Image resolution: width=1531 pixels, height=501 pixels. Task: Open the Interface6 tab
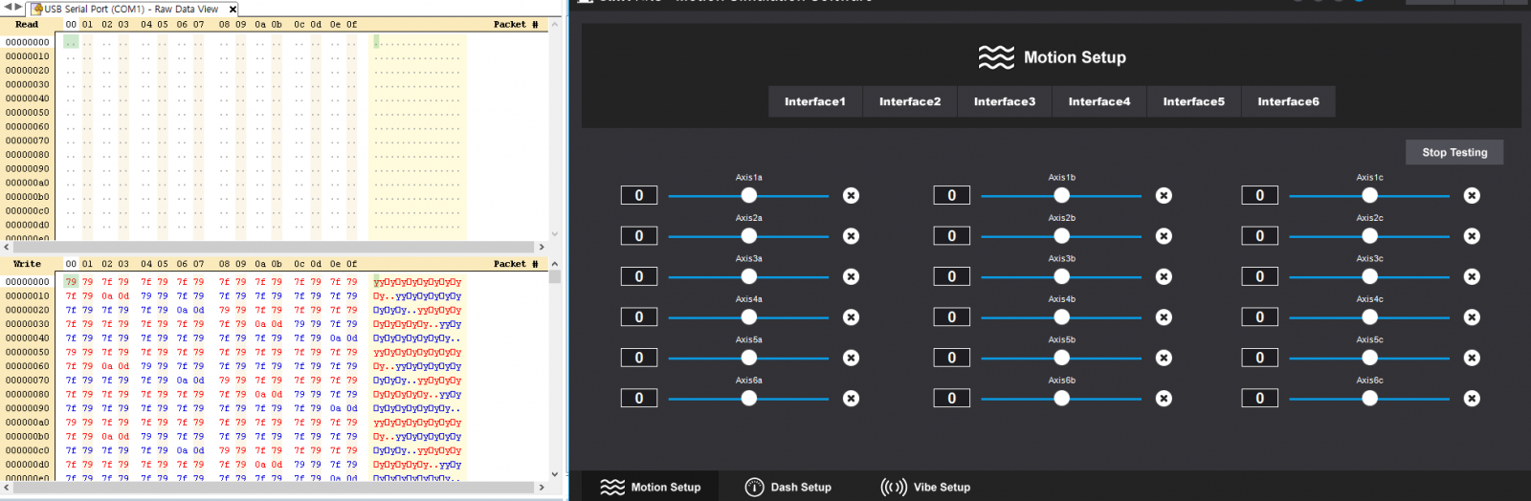[1288, 102]
